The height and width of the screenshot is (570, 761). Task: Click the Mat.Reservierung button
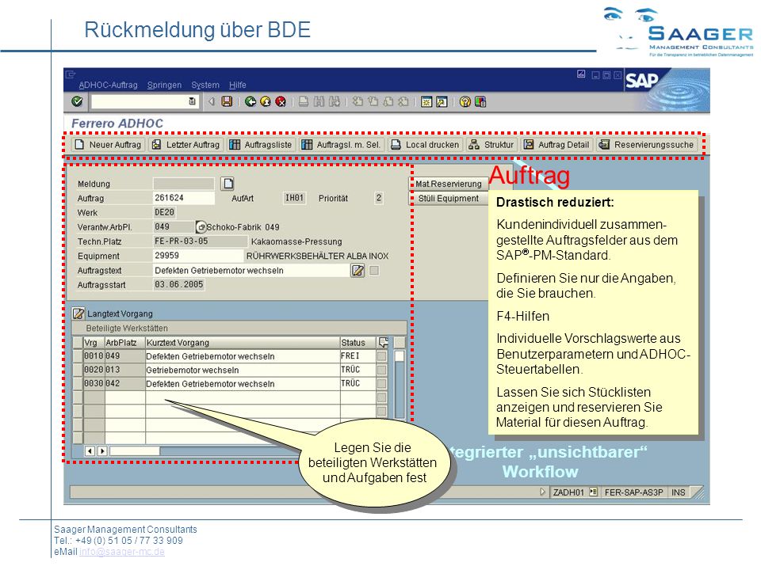[x=449, y=184]
